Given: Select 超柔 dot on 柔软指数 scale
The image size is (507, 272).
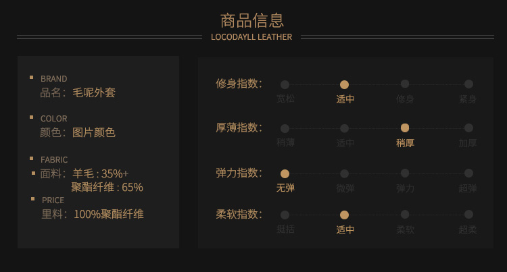Looking at the screenshot, I should (468, 215).
